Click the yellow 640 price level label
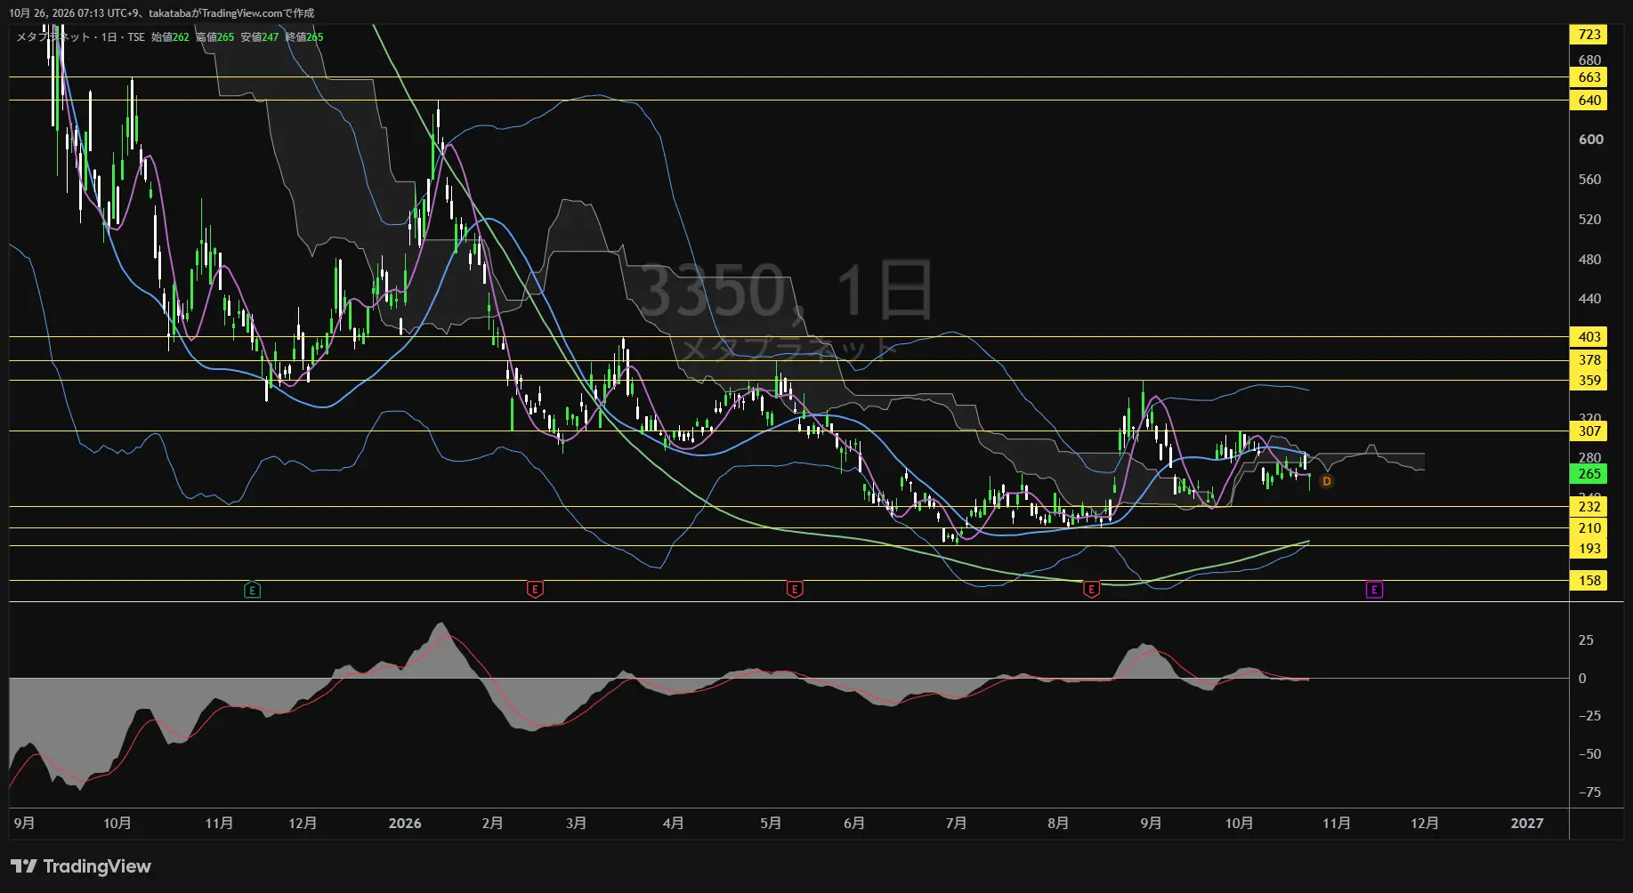The width and height of the screenshot is (1633, 893). coord(1589,101)
